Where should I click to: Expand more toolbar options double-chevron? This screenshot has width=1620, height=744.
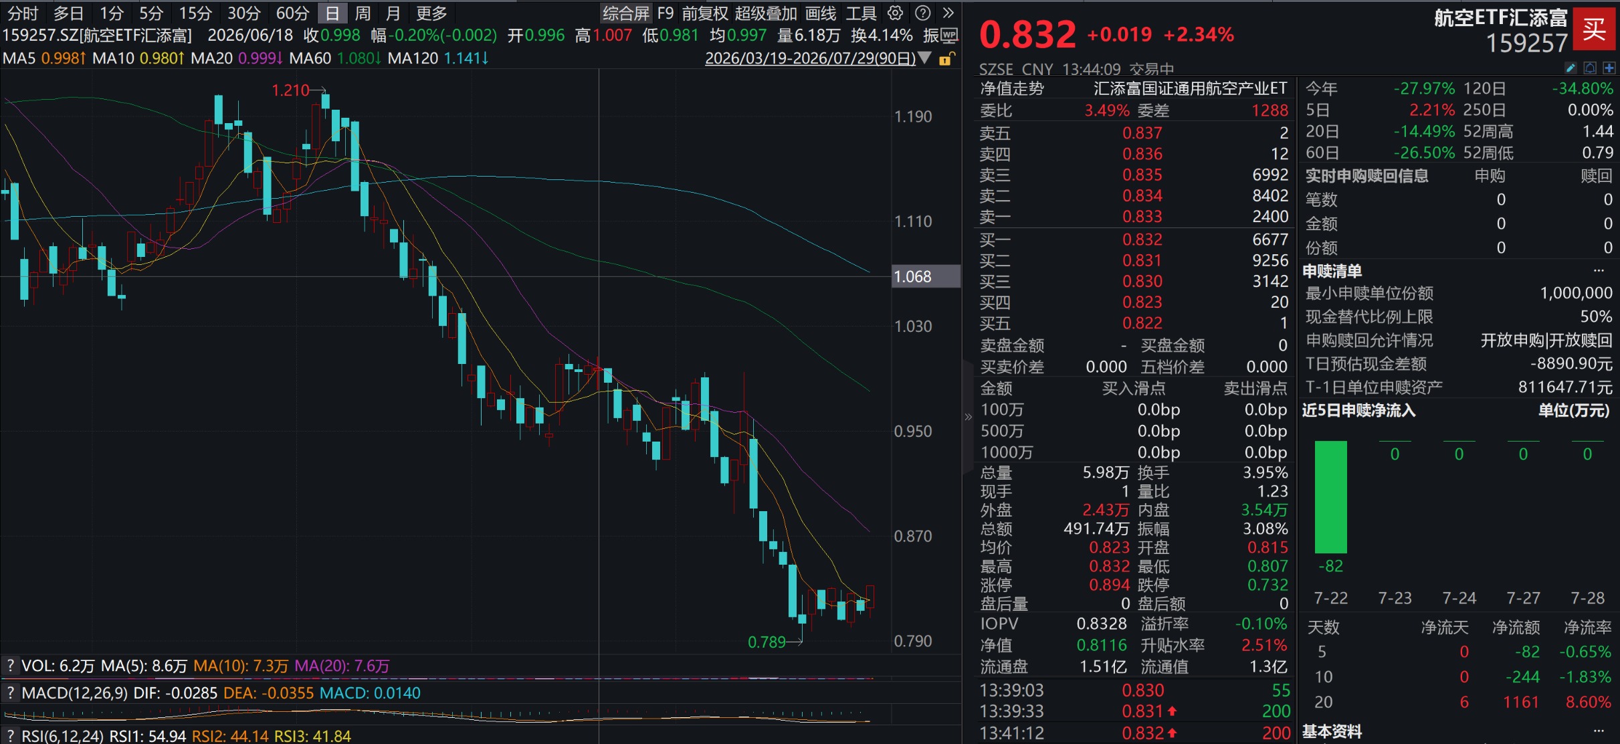[948, 13]
